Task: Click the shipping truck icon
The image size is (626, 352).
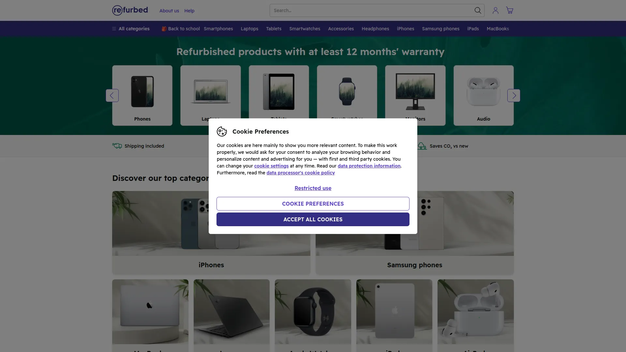Action: coord(117,146)
